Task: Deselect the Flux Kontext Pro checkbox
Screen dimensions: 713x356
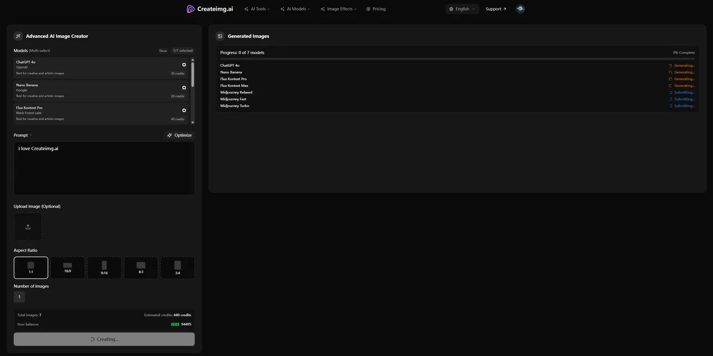Action: point(184,110)
